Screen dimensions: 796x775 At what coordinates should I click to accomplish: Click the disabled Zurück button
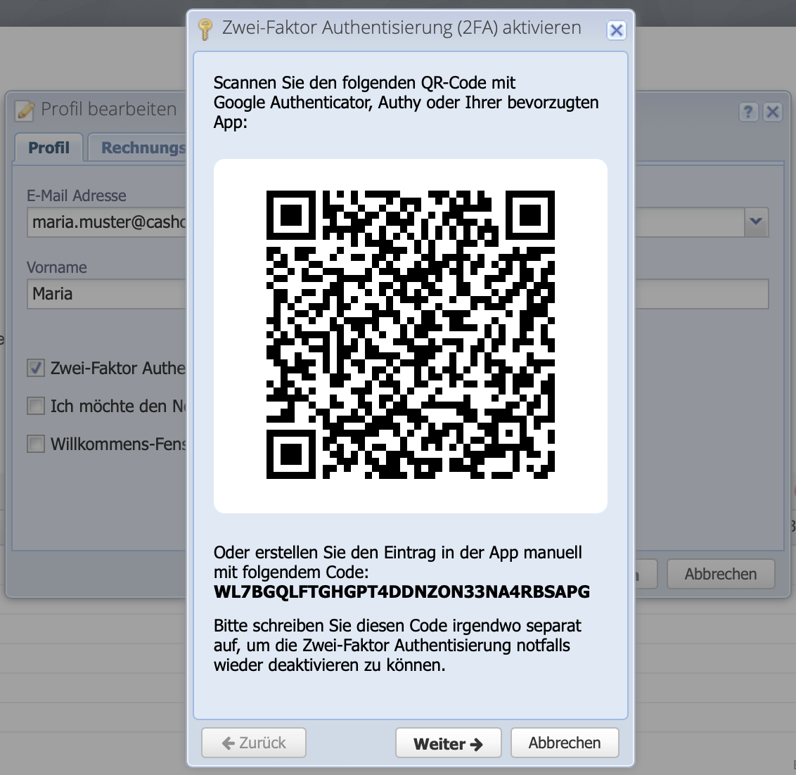tap(253, 743)
